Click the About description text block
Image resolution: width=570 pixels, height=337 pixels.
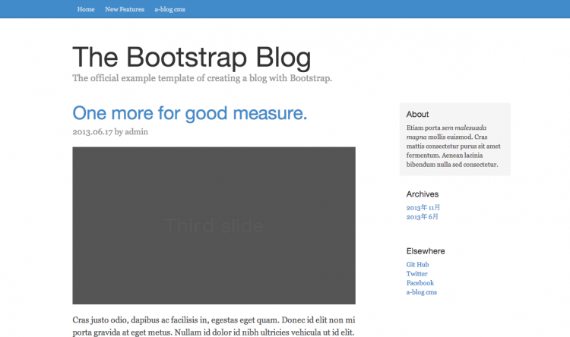click(x=454, y=146)
